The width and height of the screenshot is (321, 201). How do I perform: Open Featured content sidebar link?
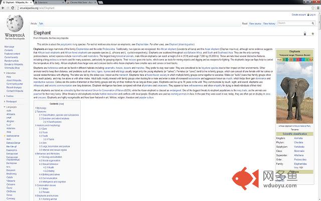(x=12, y=54)
